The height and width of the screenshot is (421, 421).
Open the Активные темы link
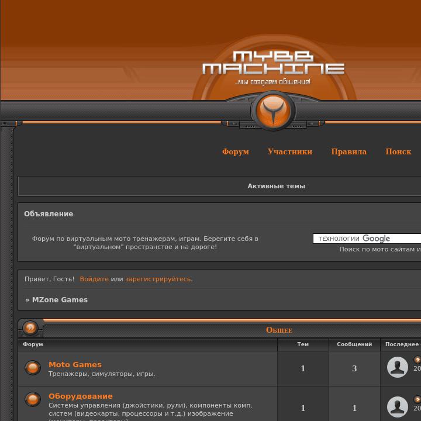[x=276, y=186]
